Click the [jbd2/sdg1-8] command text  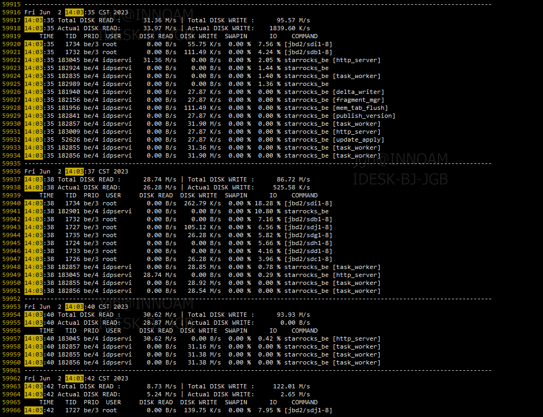(x=308, y=235)
